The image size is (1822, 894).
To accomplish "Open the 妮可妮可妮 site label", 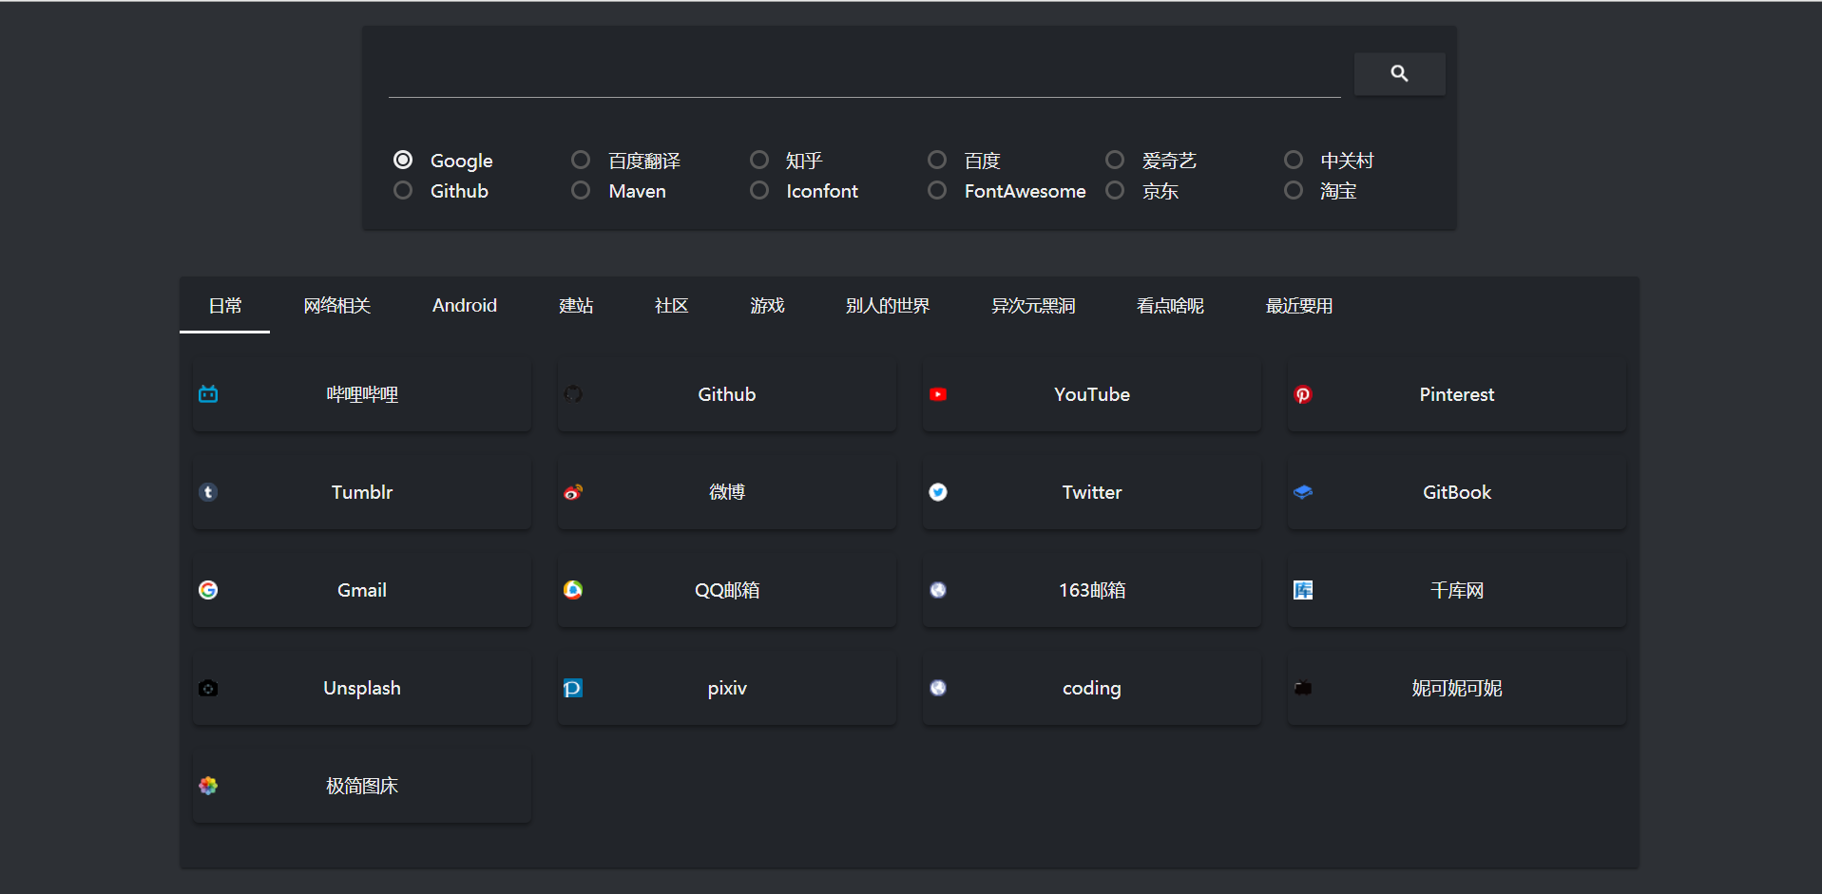I will pyautogui.click(x=1457, y=688).
